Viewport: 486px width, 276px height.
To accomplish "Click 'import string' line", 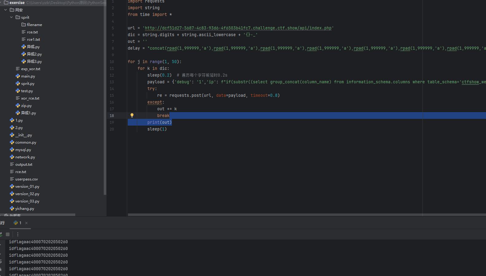I will [144, 8].
